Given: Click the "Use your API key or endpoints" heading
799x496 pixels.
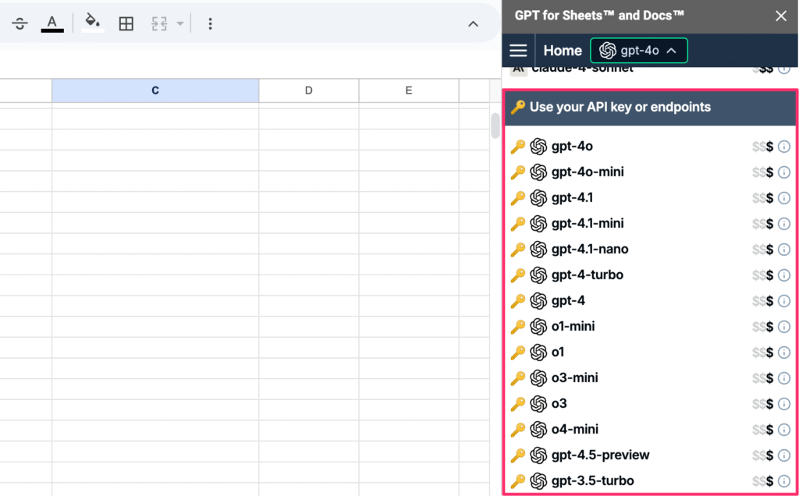Looking at the screenshot, I should pos(620,107).
